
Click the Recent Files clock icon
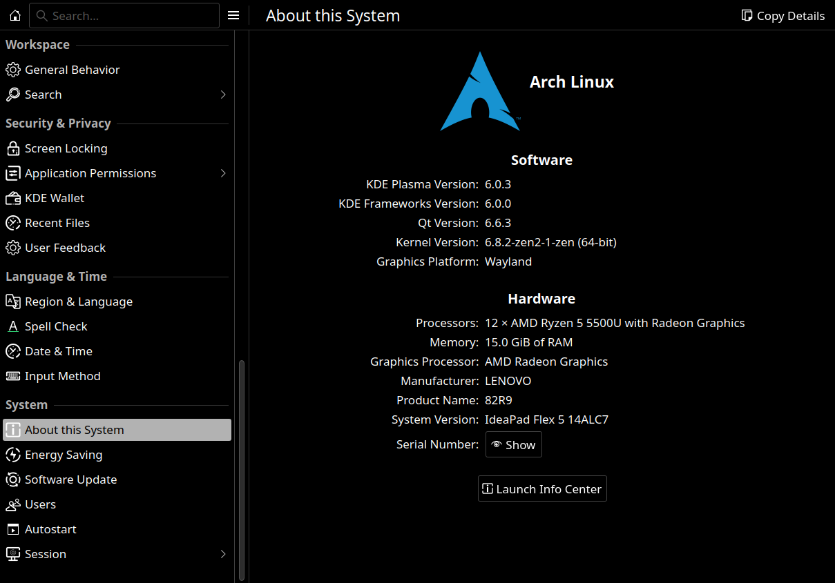tap(12, 223)
